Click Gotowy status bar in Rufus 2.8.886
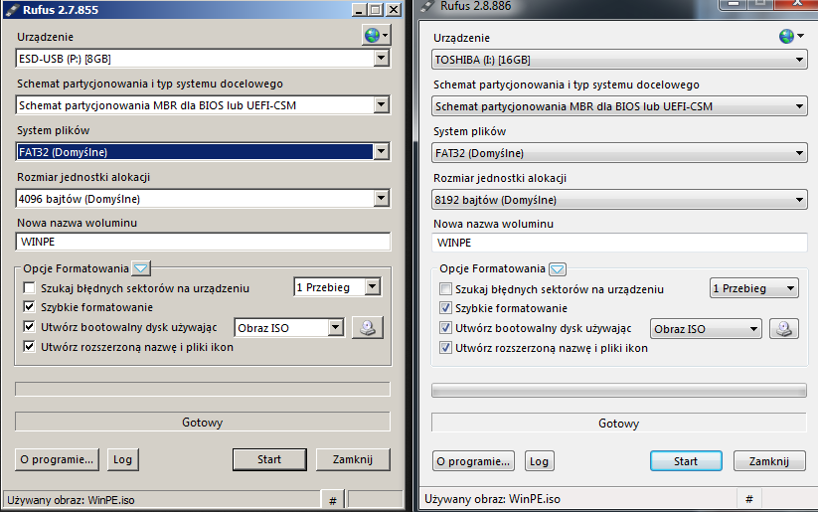This screenshot has width=818, height=512. (x=619, y=424)
